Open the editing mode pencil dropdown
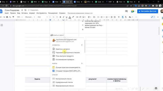The image size is (163, 91). click(x=153, y=17)
